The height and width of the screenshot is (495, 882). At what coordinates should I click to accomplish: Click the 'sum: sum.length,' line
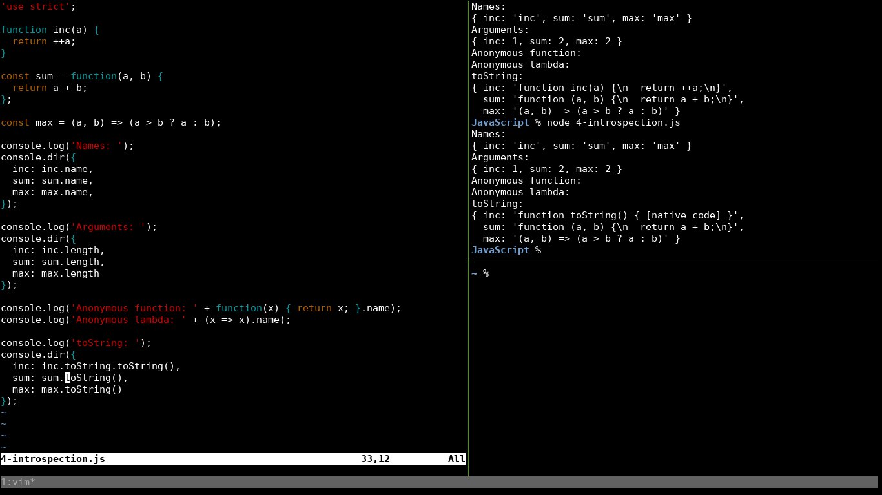click(59, 262)
